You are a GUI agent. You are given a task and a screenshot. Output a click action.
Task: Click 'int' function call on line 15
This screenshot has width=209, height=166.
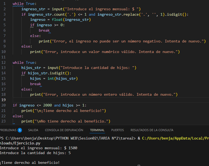[51, 78]
